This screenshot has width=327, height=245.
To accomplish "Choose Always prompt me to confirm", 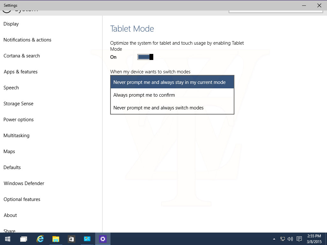I will pos(172,95).
